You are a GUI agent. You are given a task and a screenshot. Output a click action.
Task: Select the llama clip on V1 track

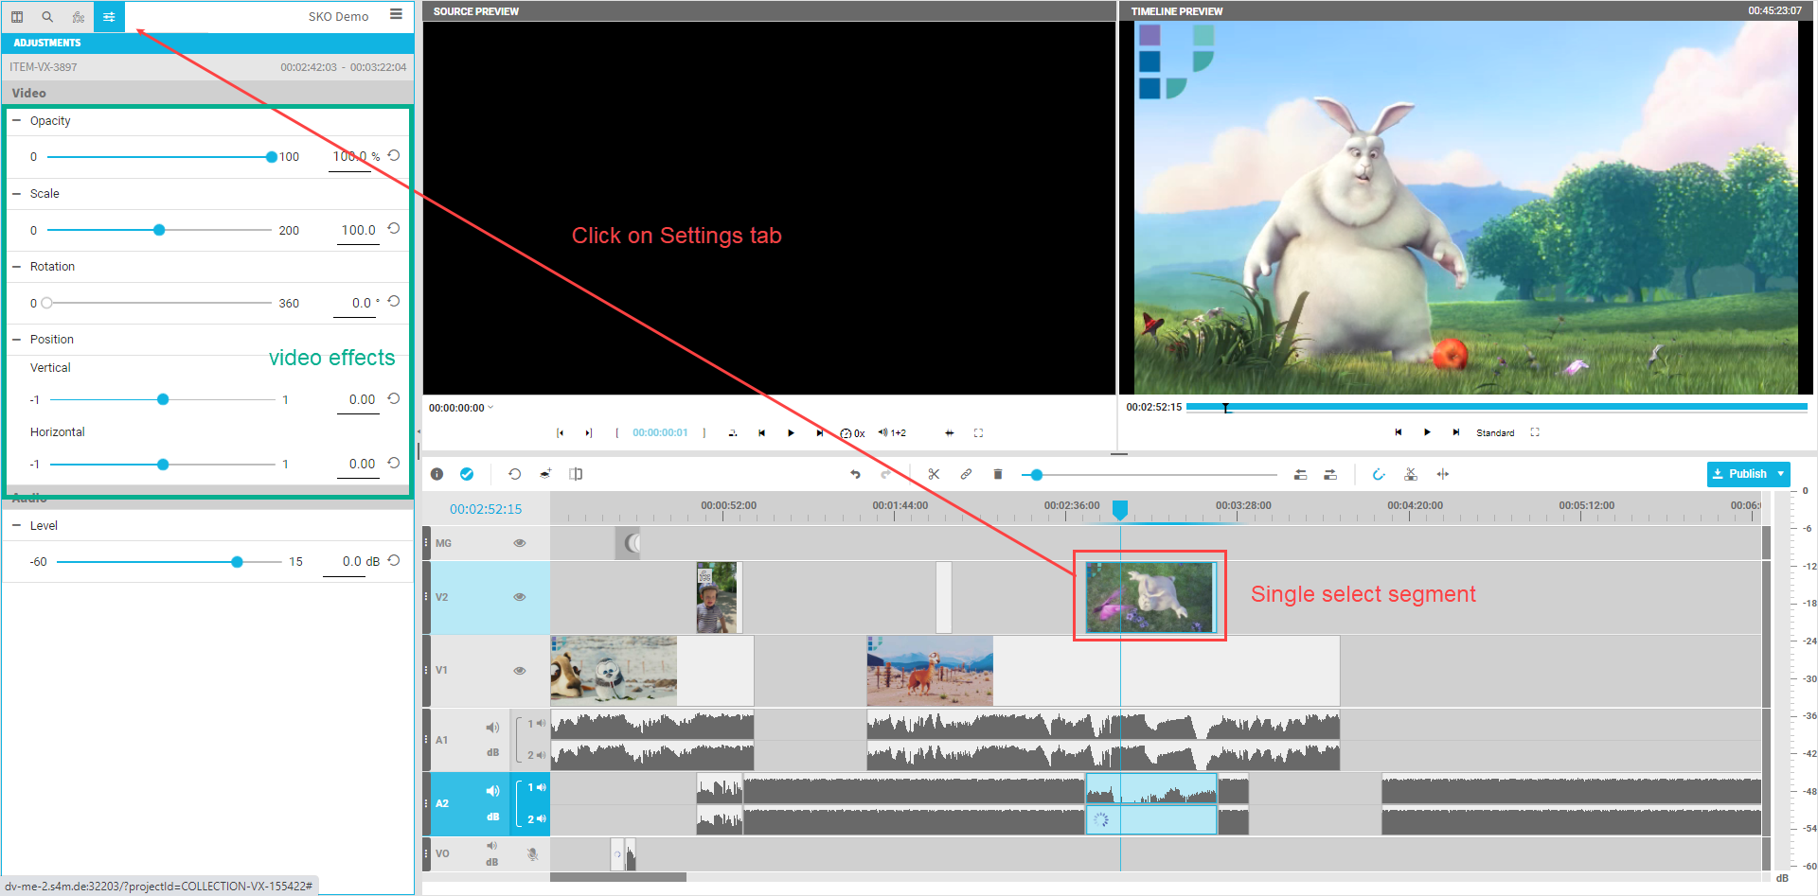pos(929,670)
